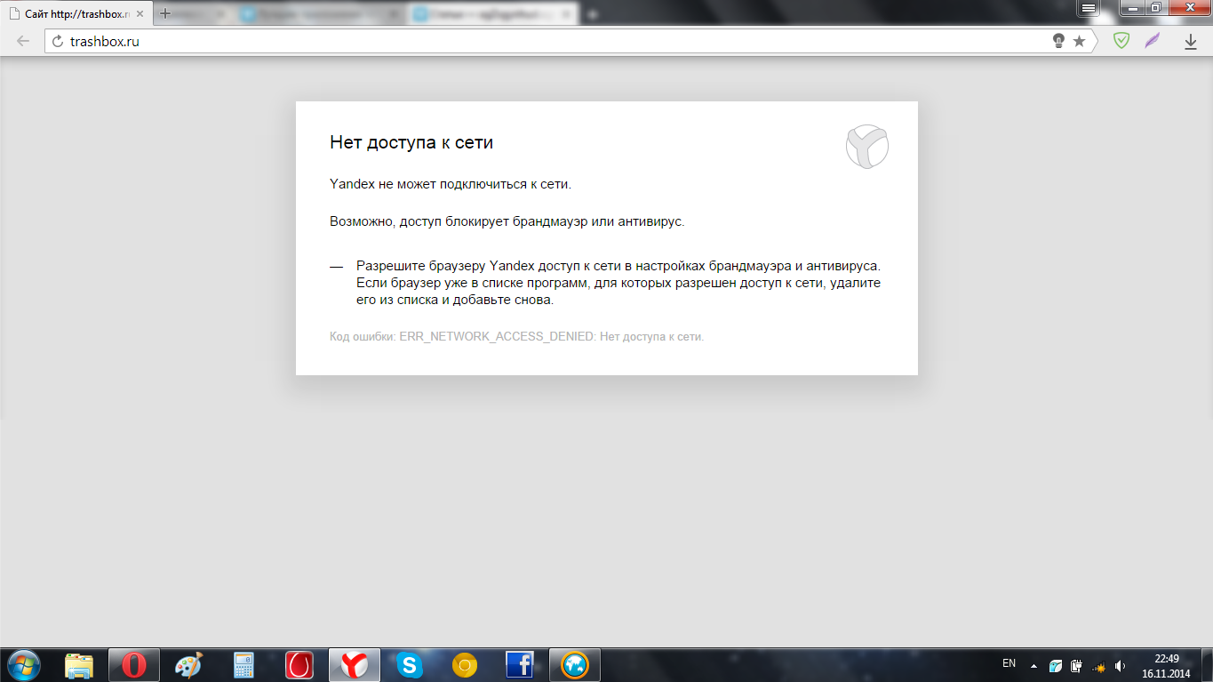This screenshot has width=1213, height=682.
Task: Click the Show desktop strip at taskbar end
Action: [1207, 665]
